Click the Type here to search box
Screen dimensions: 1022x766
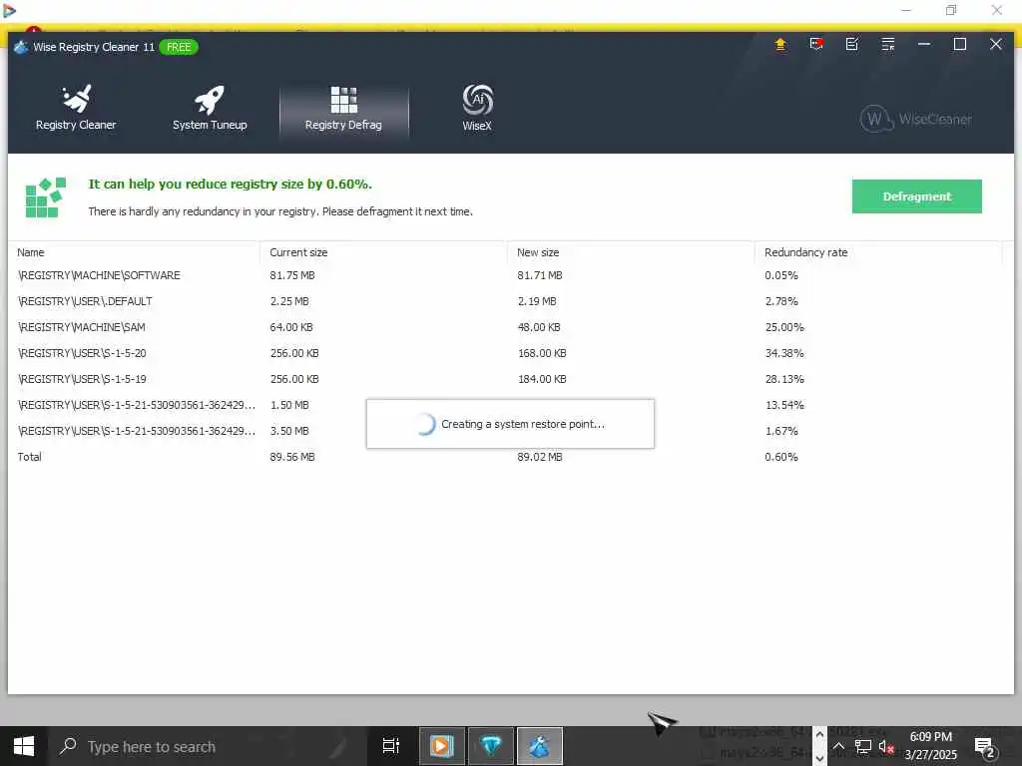[208, 746]
